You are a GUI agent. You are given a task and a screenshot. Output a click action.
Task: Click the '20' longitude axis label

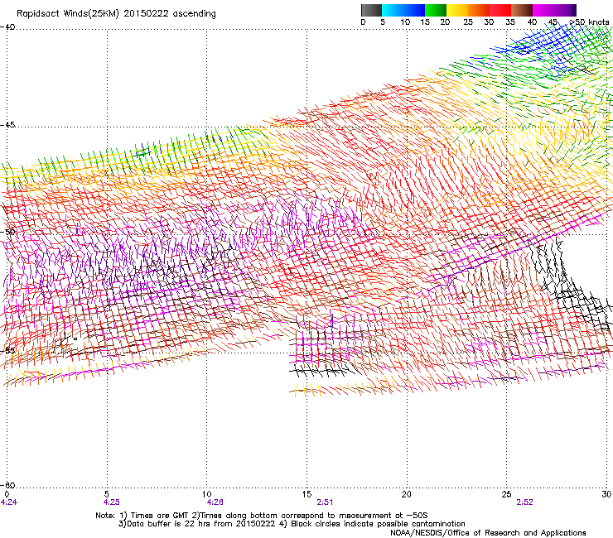pos(407,494)
